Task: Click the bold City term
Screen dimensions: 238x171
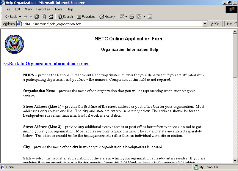Action: click(x=26, y=147)
